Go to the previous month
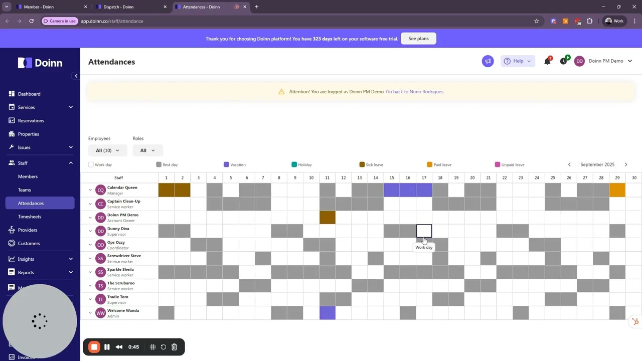Screen dimensions: 642x361 (x=569, y=164)
